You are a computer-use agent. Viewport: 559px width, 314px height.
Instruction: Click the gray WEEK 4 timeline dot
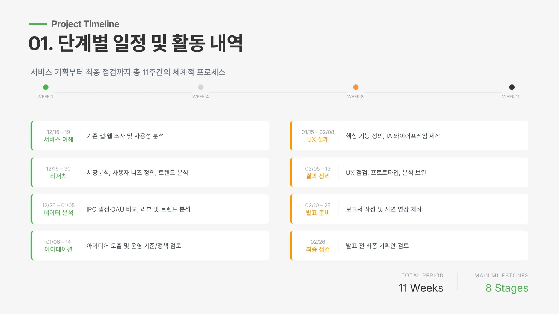click(x=201, y=87)
